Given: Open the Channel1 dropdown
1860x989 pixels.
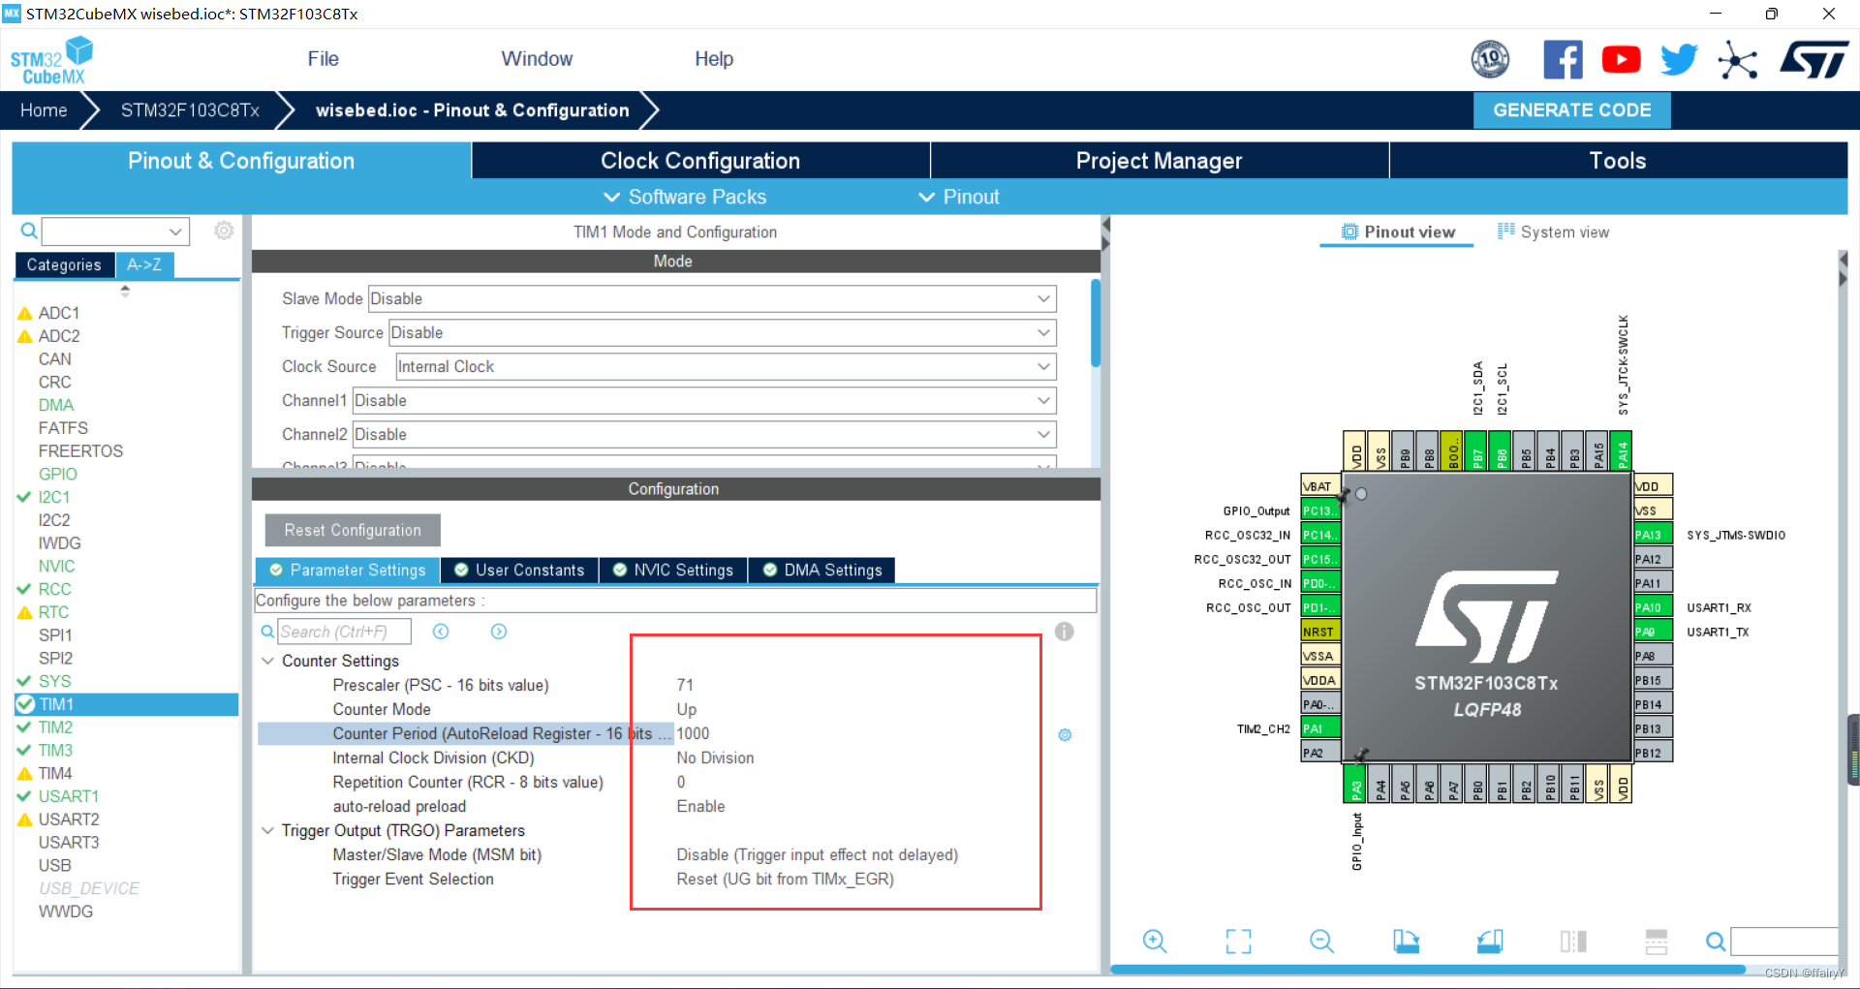Looking at the screenshot, I should tap(704, 400).
